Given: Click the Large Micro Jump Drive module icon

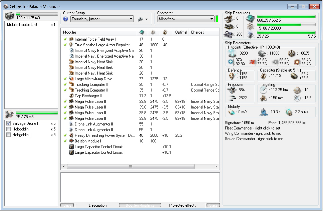Looking at the screenshot, I should click(71, 79).
